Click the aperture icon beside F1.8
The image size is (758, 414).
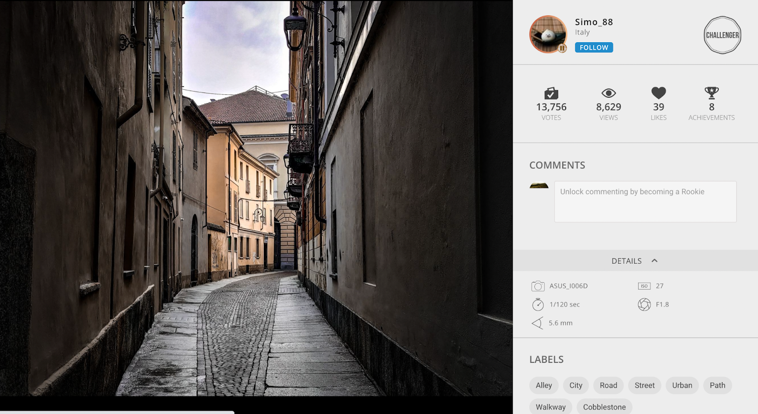[644, 304]
